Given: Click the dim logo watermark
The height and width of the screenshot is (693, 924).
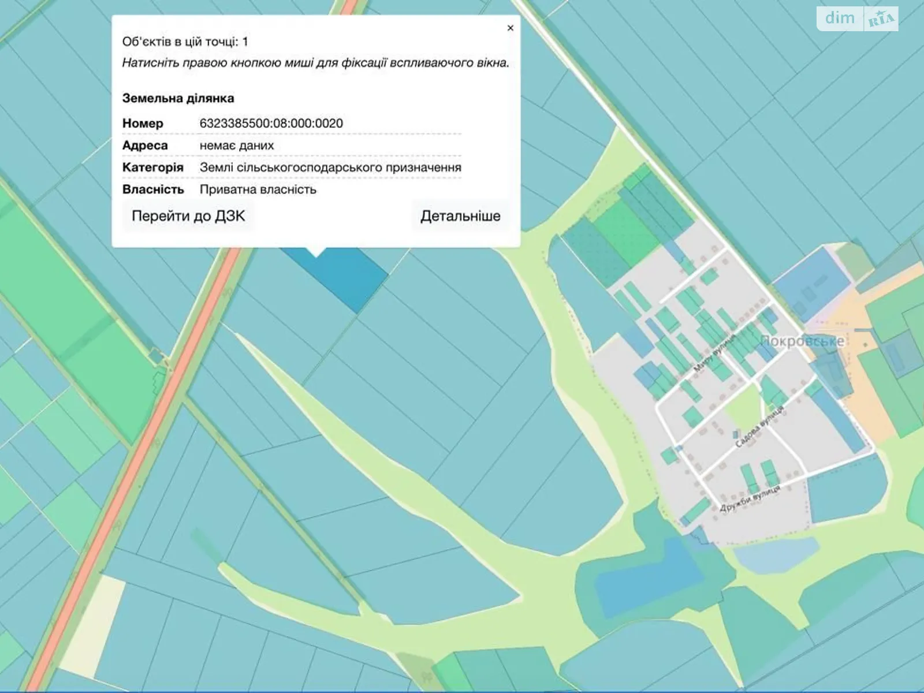Looking at the screenshot, I should [840, 18].
